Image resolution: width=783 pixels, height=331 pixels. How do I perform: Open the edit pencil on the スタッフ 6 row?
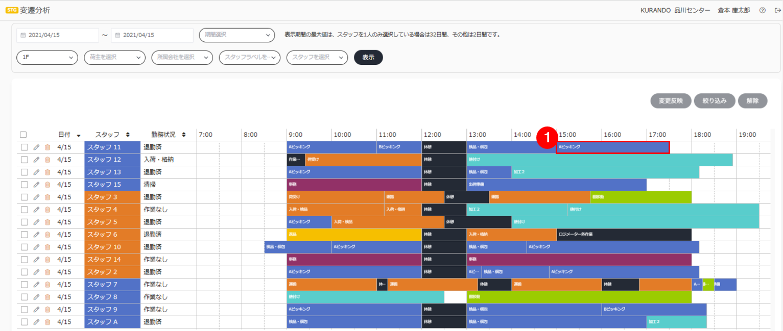36,235
